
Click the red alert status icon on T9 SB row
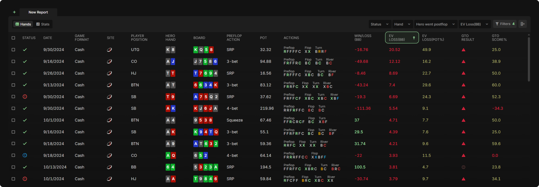click(x=25, y=97)
